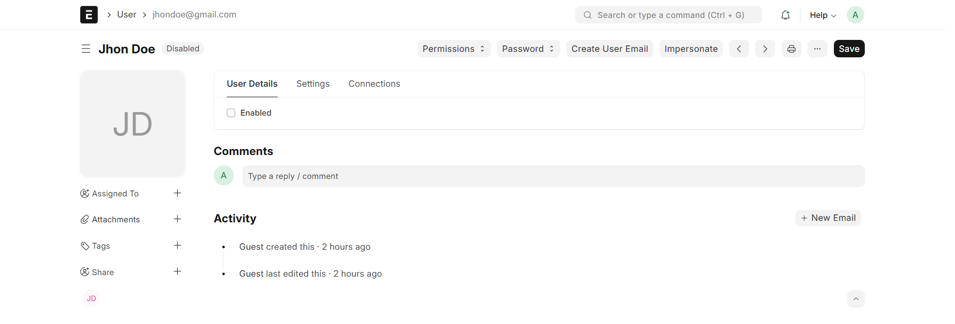Share the document with the plus icon
This screenshot has width=955, height=324.
pos(177,272)
